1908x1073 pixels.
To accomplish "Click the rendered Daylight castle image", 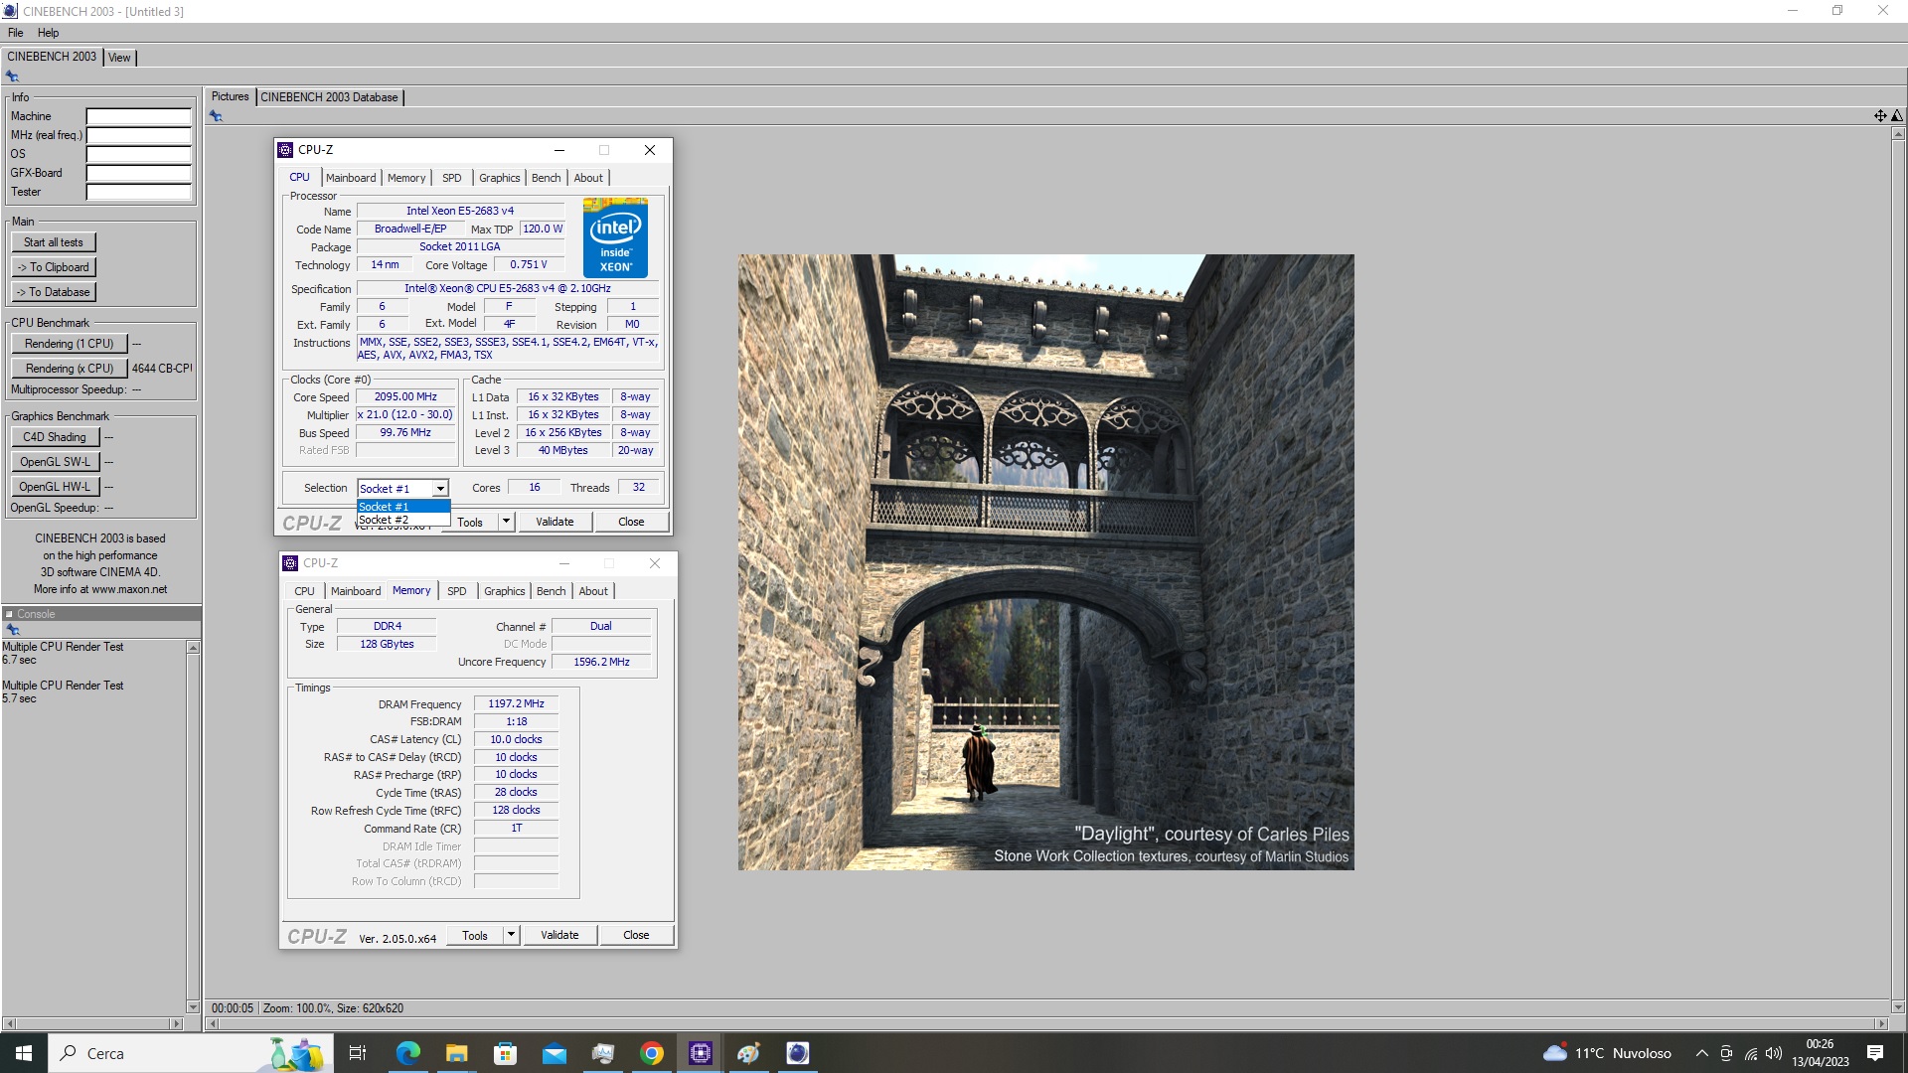I will (x=1045, y=562).
